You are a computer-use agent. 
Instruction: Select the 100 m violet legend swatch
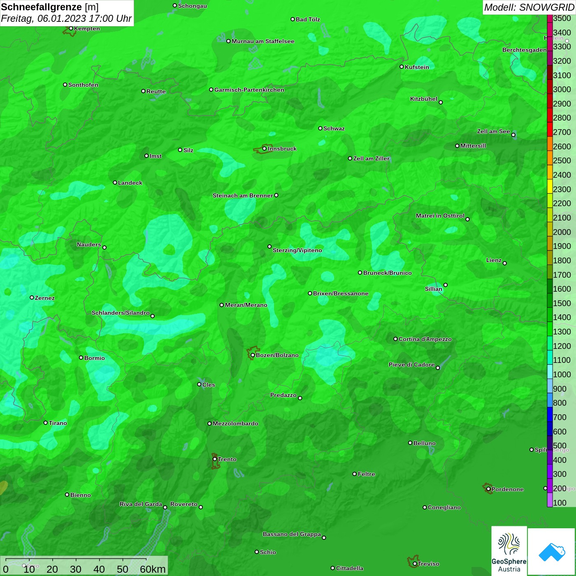coord(550,500)
